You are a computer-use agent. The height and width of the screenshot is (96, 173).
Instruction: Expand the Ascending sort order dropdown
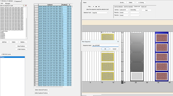click(x=135, y=10)
